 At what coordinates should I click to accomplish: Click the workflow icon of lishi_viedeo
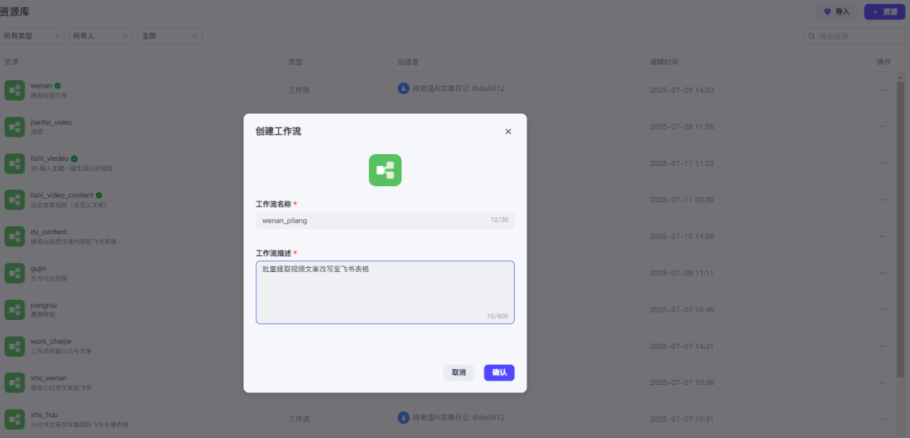[x=14, y=163]
